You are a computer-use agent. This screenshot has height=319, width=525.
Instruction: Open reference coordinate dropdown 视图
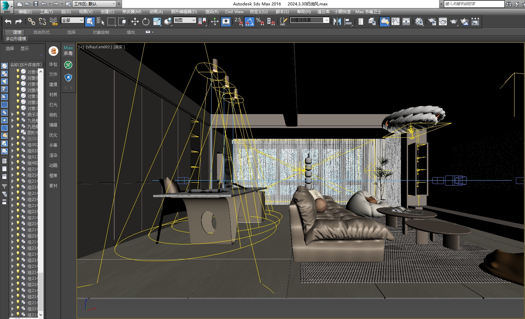click(x=185, y=20)
